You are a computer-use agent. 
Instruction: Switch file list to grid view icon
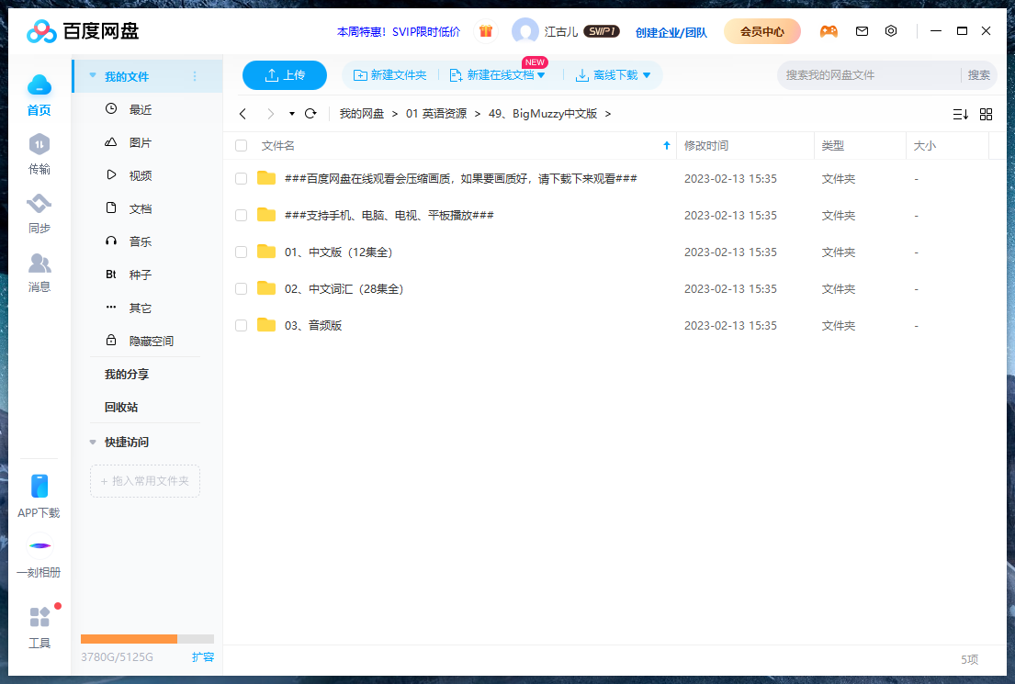tap(987, 114)
